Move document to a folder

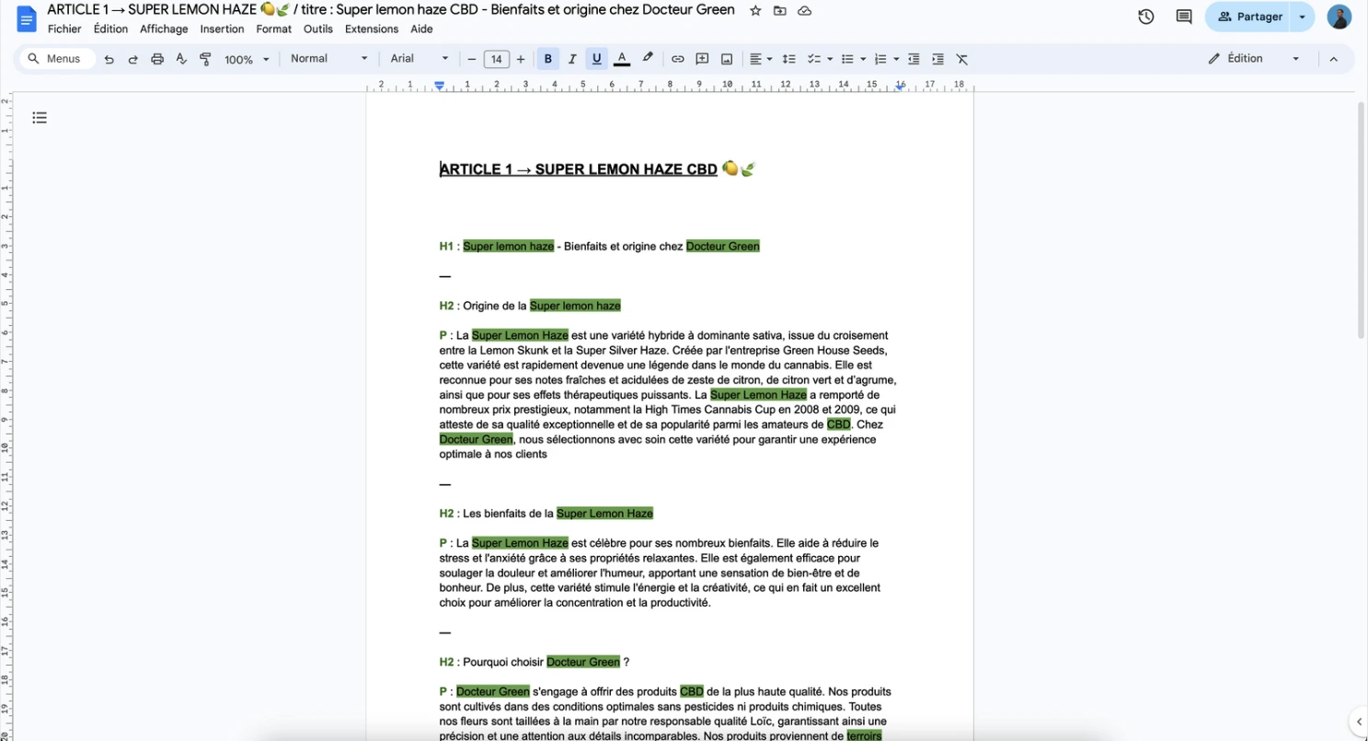[780, 10]
